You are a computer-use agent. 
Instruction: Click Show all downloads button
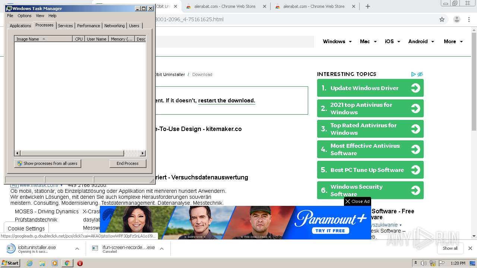(450, 248)
